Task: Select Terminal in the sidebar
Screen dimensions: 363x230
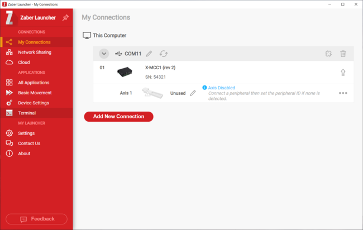Action: 27,113
